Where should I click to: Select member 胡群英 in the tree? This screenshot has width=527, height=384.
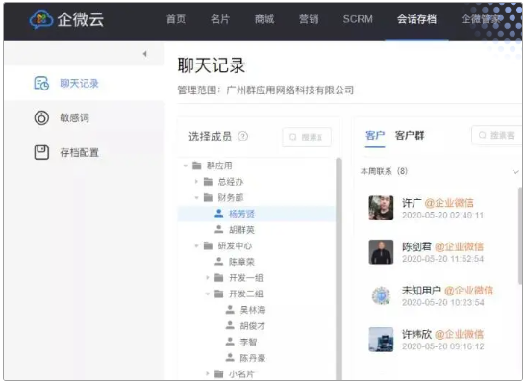(x=242, y=230)
